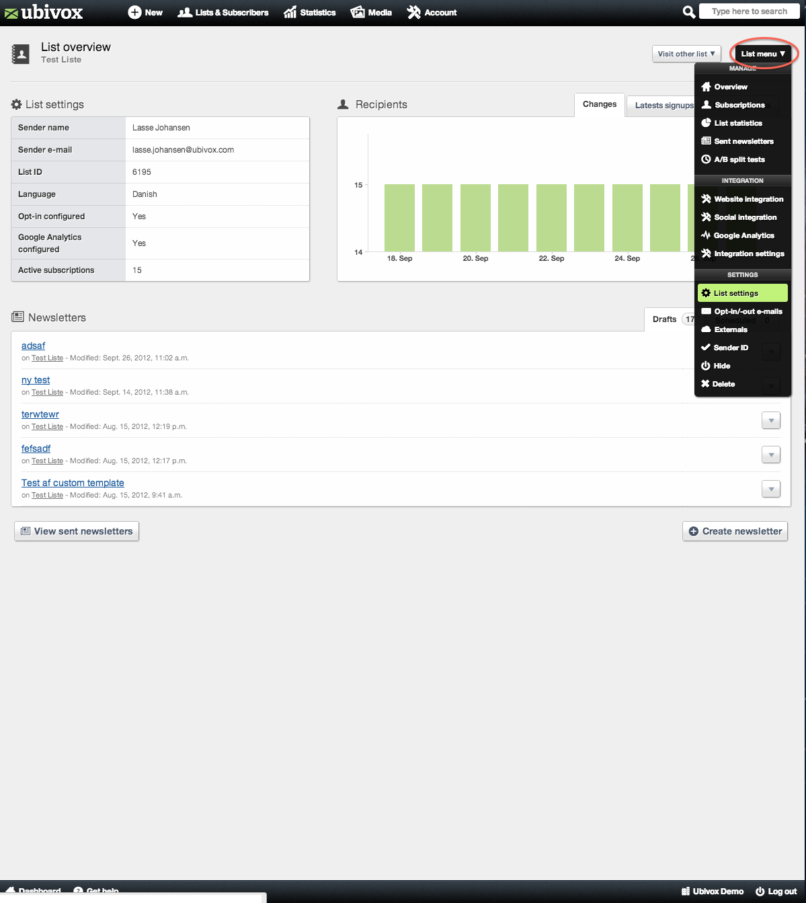Click the pie chart List statistics icon

coord(706,123)
